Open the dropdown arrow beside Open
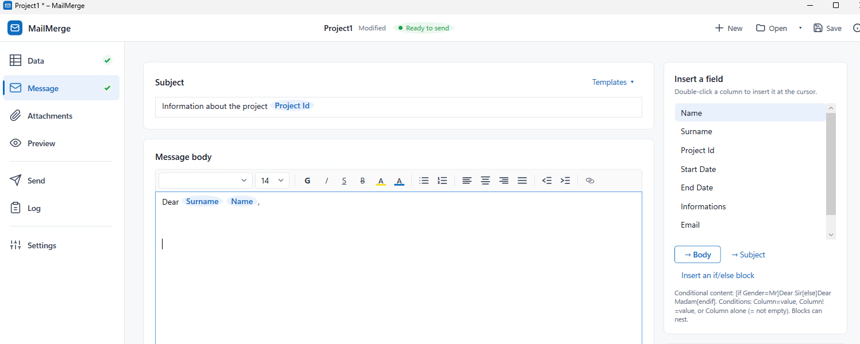This screenshot has height=344, width=860. tap(800, 28)
